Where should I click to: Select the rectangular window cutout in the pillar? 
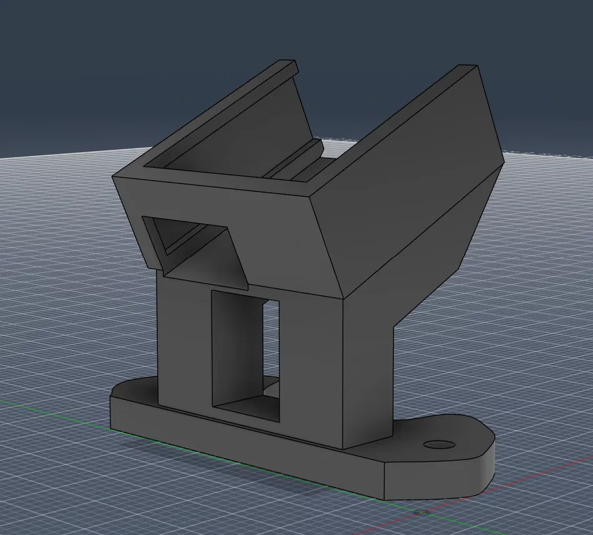click(245, 356)
